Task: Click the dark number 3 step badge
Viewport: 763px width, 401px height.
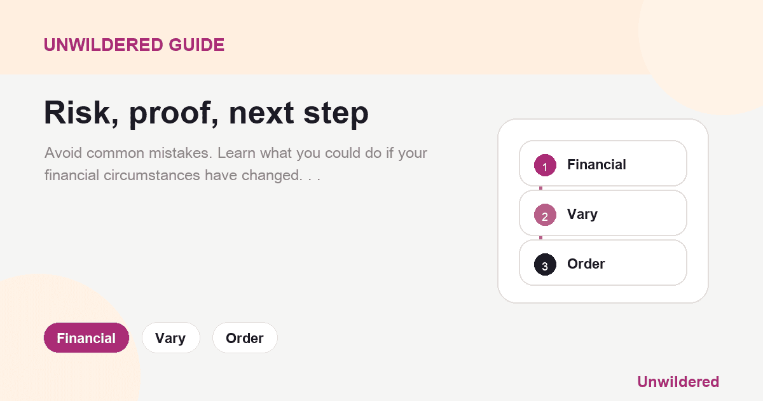Action: tap(545, 264)
